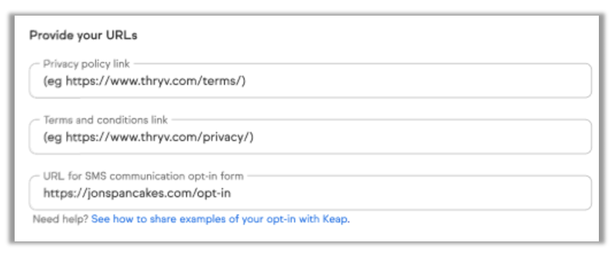Click the word "Keap" in help link
The width and height of the screenshot is (613, 255).
(x=335, y=220)
